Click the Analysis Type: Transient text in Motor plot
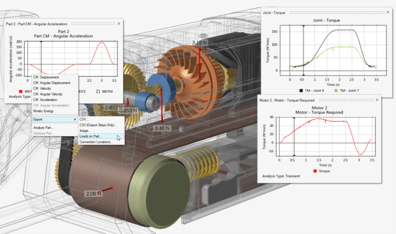396x234 pixels. [281, 176]
